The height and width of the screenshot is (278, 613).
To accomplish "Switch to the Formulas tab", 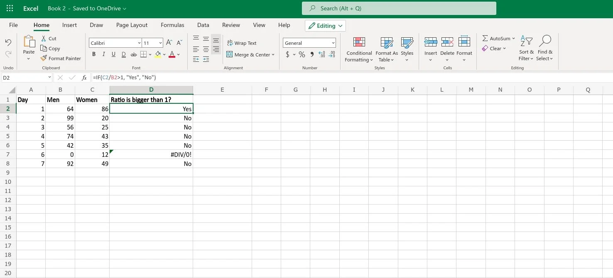I will coord(172,25).
